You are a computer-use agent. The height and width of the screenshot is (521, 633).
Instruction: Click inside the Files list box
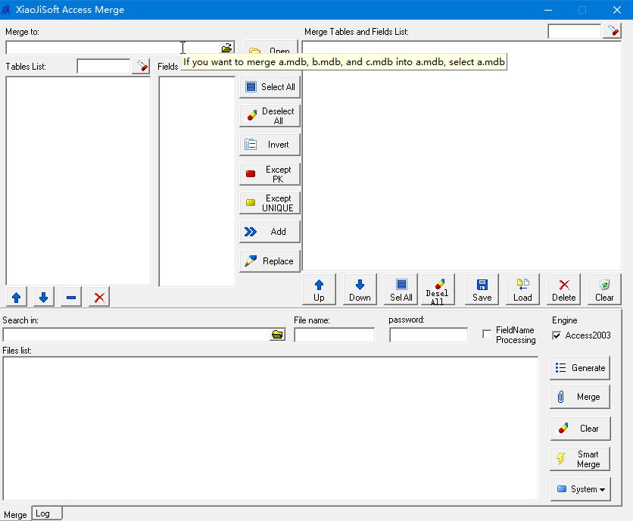tap(270, 428)
